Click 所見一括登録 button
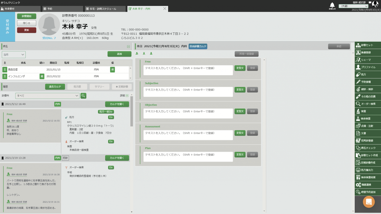 (247, 54)
